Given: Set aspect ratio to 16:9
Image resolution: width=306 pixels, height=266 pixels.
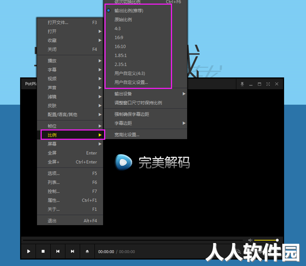Looking at the screenshot, I should click(x=145, y=37).
